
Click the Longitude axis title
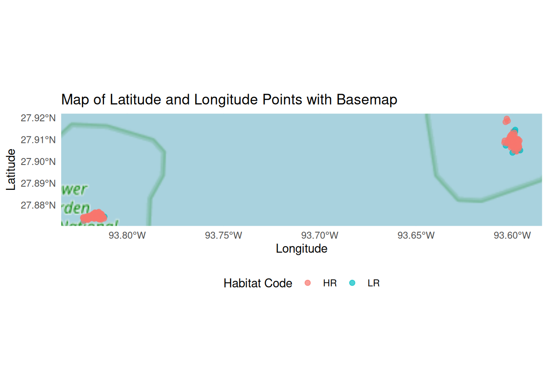coord(301,249)
